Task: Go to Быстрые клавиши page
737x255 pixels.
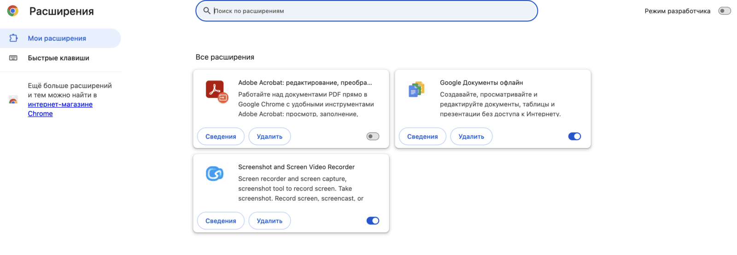Action: (58, 58)
